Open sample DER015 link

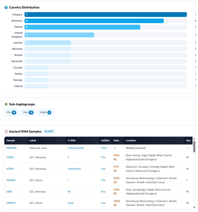click(x=11, y=180)
